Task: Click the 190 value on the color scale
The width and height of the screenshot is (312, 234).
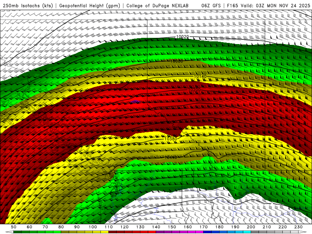Action: coord(235,227)
